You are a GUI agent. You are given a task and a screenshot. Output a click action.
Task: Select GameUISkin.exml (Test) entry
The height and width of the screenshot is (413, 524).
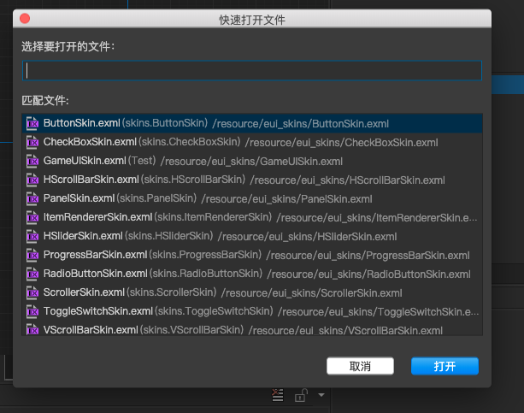coord(252,161)
